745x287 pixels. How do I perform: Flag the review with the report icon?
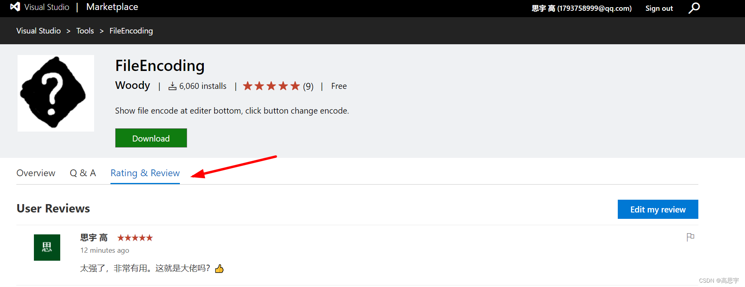[x=690, y=237]
